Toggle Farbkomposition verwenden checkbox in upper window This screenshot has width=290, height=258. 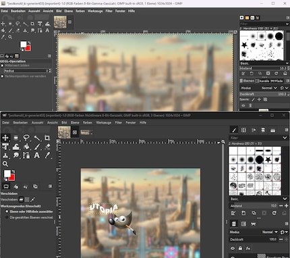point(2,76)
